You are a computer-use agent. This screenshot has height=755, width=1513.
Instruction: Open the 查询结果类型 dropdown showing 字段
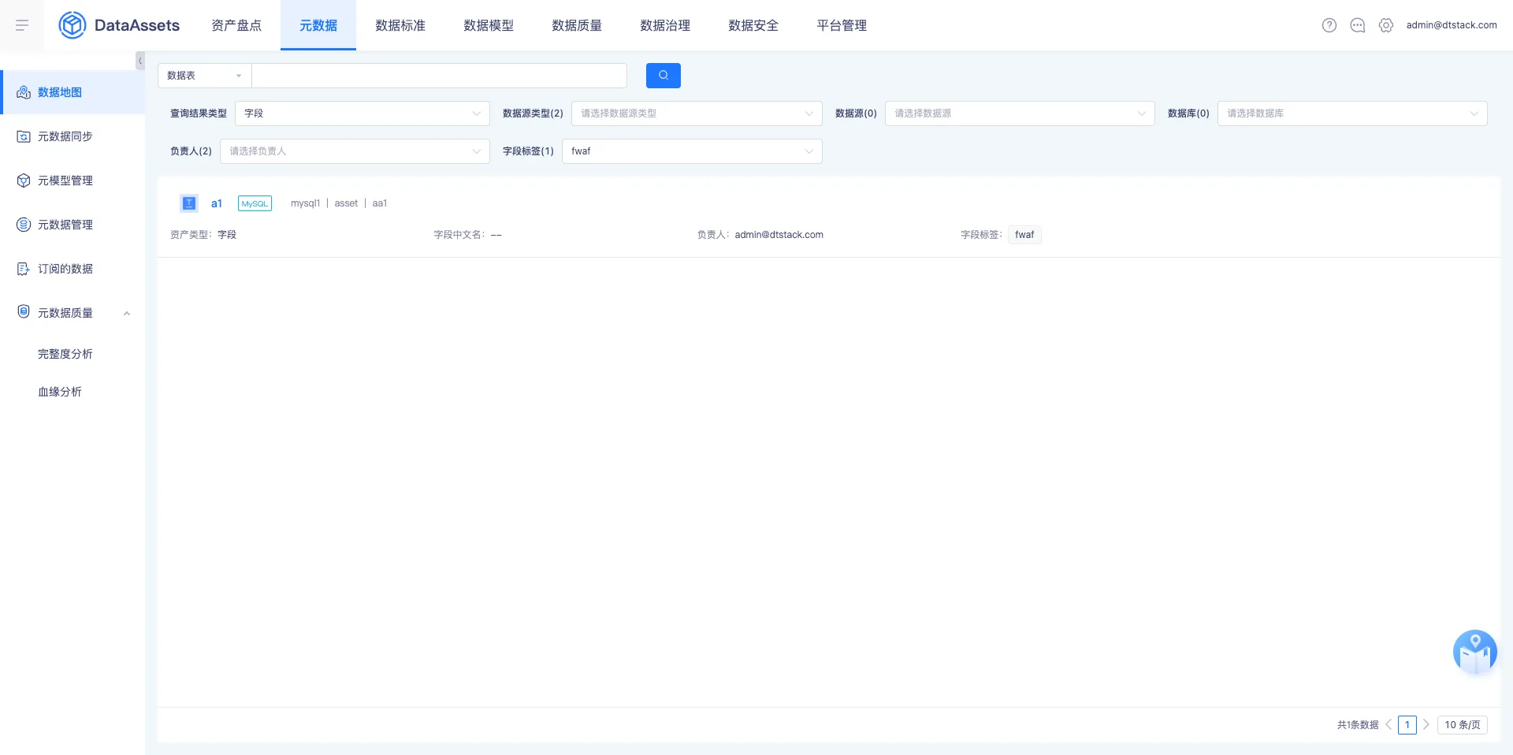pos(362,113)
